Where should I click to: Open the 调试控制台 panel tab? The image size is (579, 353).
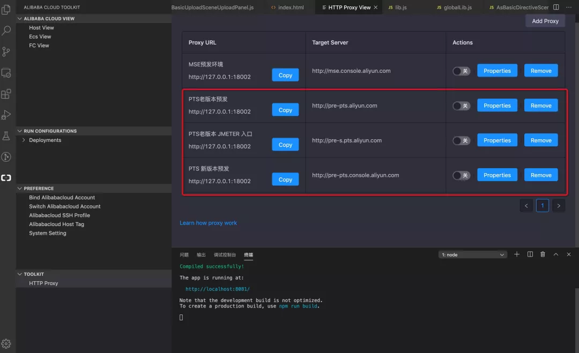225,255
